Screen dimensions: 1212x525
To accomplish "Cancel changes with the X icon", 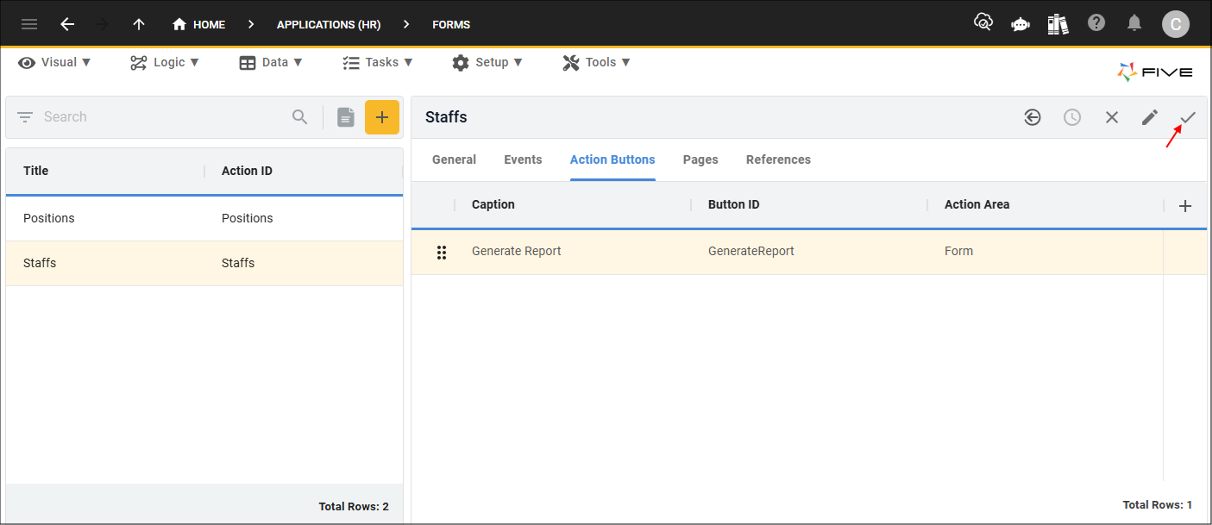I will click(1112, 117).
